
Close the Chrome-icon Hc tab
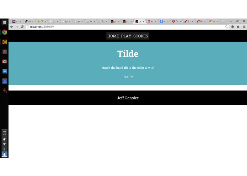click(x=217, y=21)
